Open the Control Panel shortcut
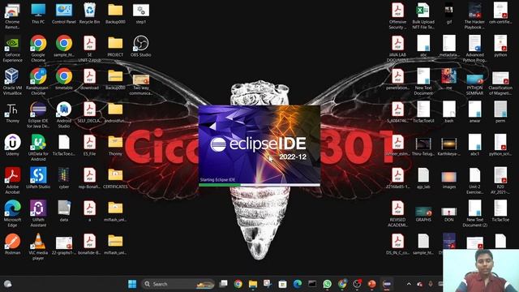Image resolution: width=519 pixels, height=292 pixels. point(64,14)
